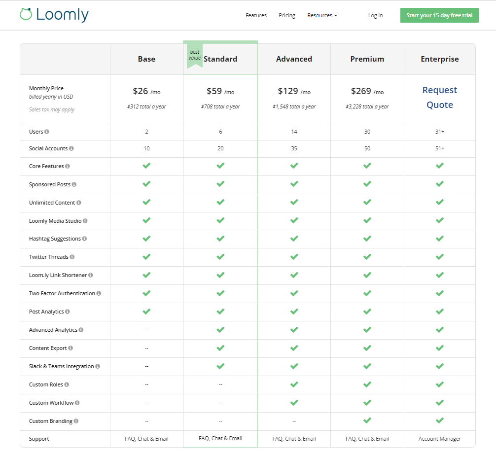
Task: Open the info icon next to Post Analytics
Action: [68, 312]
